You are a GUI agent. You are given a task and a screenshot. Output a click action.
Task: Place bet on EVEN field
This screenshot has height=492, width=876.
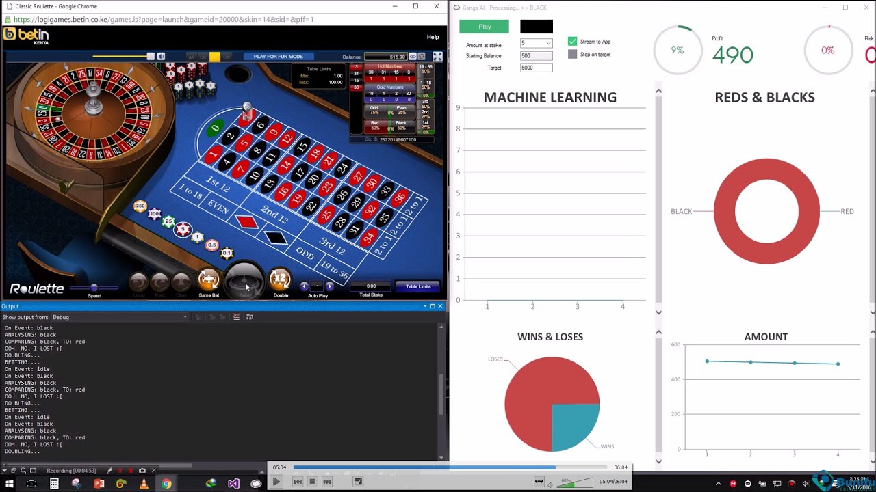218,206
